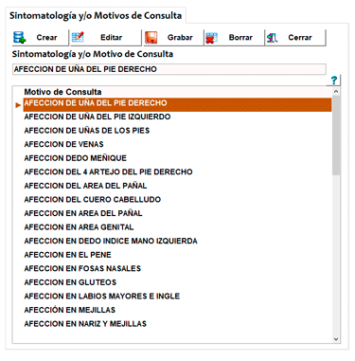Click the Borrar red X icon
Viewport: 355px width, 361px height.
(x=211, y=38)
